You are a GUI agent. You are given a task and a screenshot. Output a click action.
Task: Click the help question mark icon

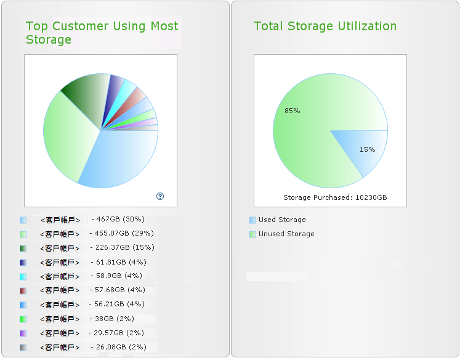pyautogui.click(x=160, y=196)
